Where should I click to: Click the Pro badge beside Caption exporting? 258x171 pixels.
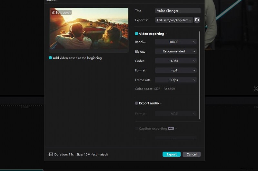click(x=171, y=128)
